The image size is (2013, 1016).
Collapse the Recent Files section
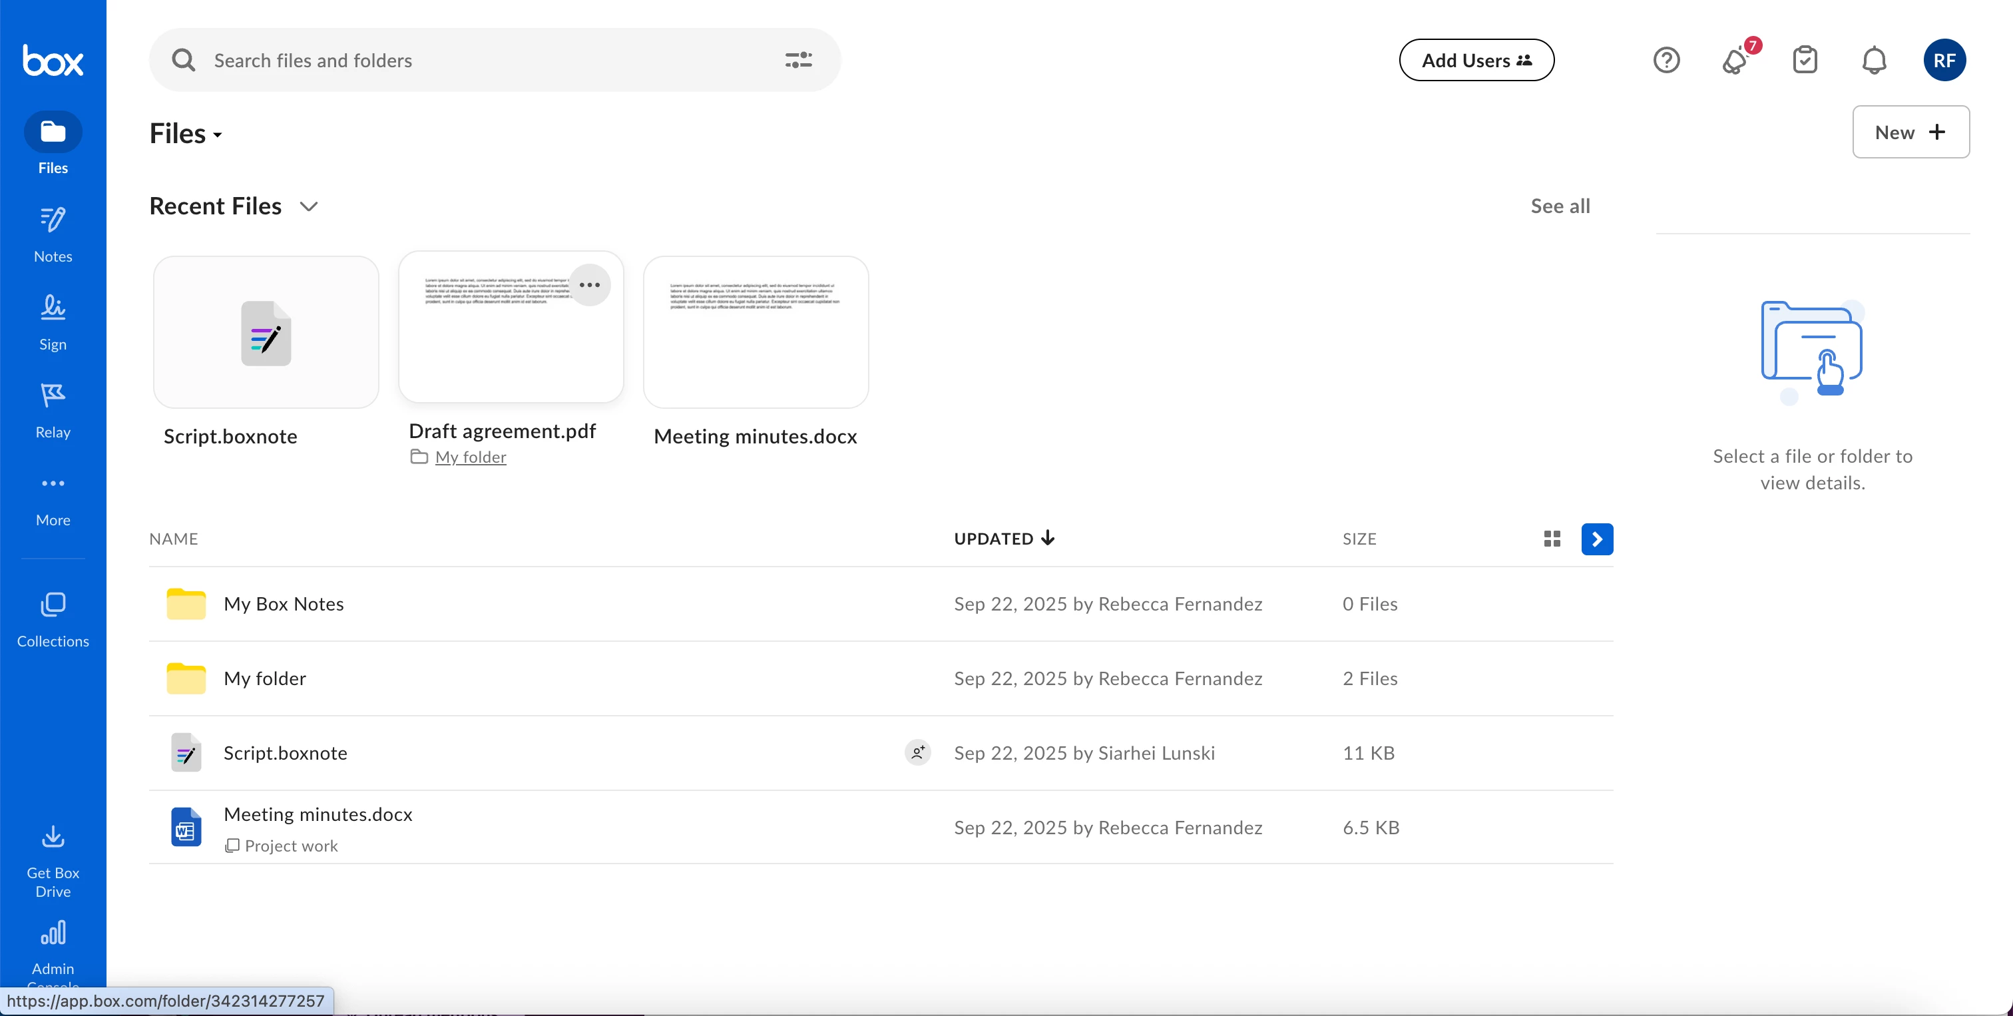tap(309, 206)
